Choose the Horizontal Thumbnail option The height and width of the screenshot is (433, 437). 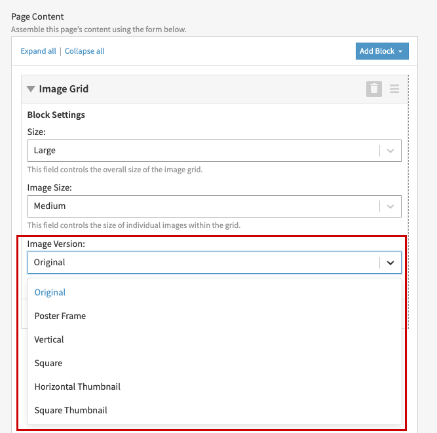[x=77, y=387]
